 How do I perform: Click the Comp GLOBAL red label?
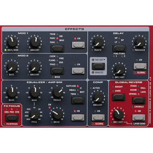(x=98, y=124)
